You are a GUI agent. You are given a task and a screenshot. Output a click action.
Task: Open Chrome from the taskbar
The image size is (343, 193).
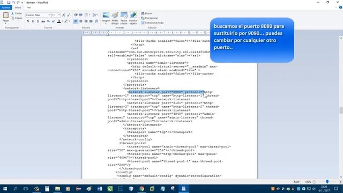[141, 189]
